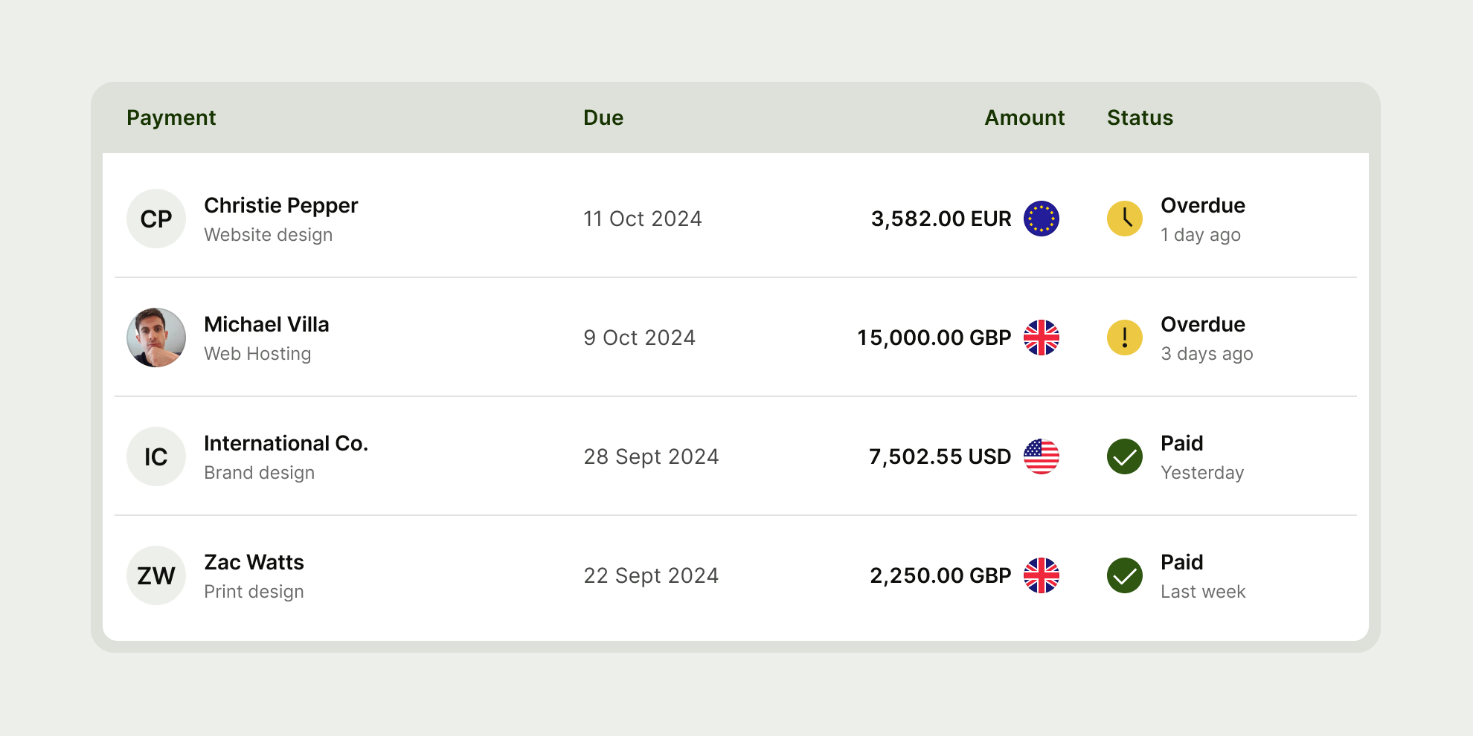Click the yellow exclamation overdue icon
Image resolution: width=1473 pixels, height=736 pixels.
pos(1125,338)
